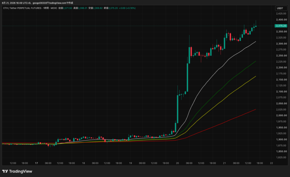Click the googol0033 TradingView.com attribution text
Screen dimensions: 290x177
[x=53, y=3]
